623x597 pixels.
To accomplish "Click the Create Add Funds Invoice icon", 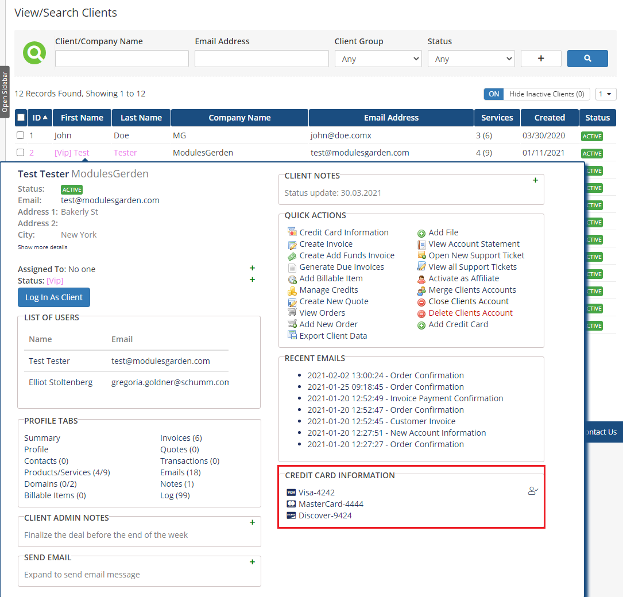I will tap(292, 256).
